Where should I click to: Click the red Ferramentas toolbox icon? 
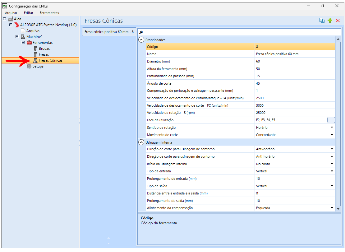pos(29,43)
